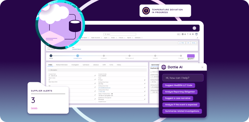Open the favorites star dropdown arrow
Viewport: 249px width, 122px height.
pos(180,34)
